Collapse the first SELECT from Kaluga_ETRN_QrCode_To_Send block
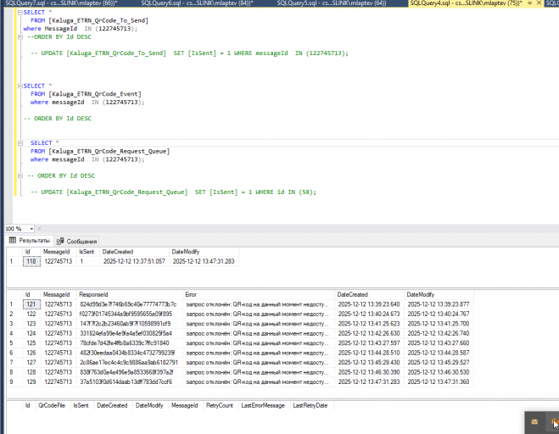 pyautogui.click(x=20, y=13)
